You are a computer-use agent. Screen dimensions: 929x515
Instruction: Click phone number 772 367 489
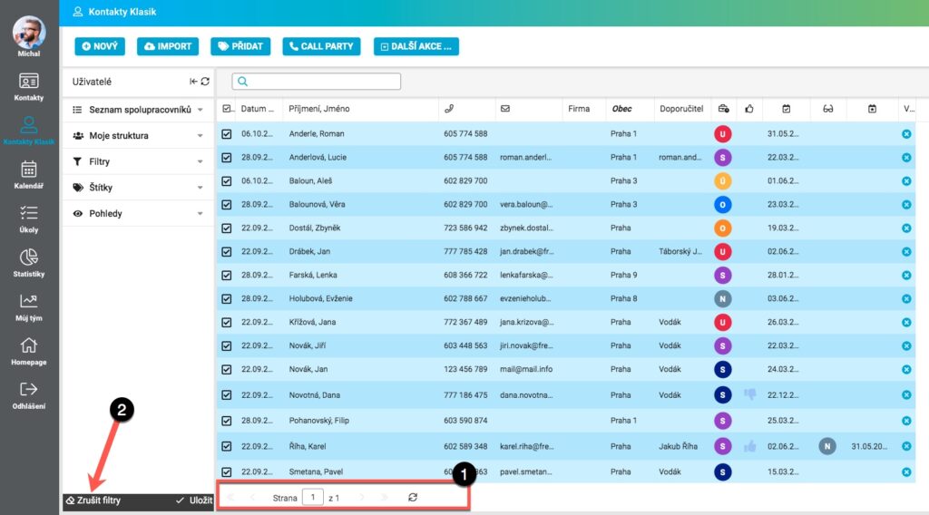click(465, 322)
